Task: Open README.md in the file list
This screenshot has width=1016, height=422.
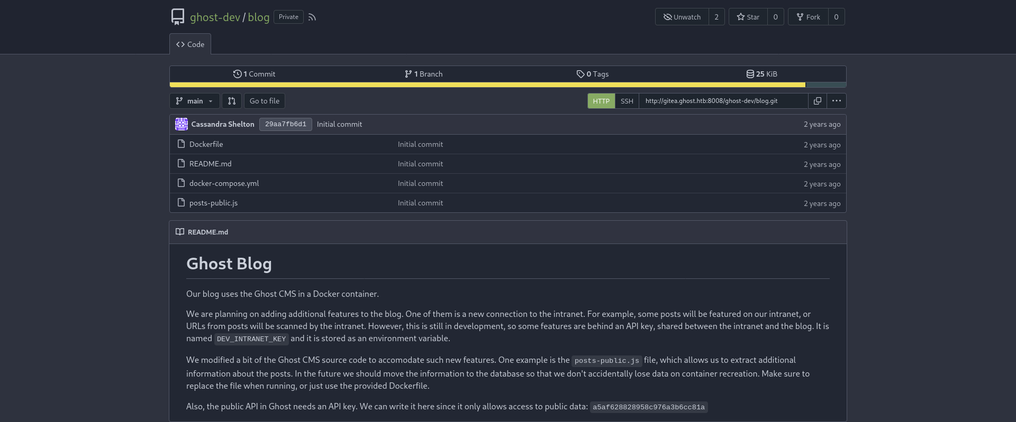Action: pyautogui.click(x=210, y=164)
